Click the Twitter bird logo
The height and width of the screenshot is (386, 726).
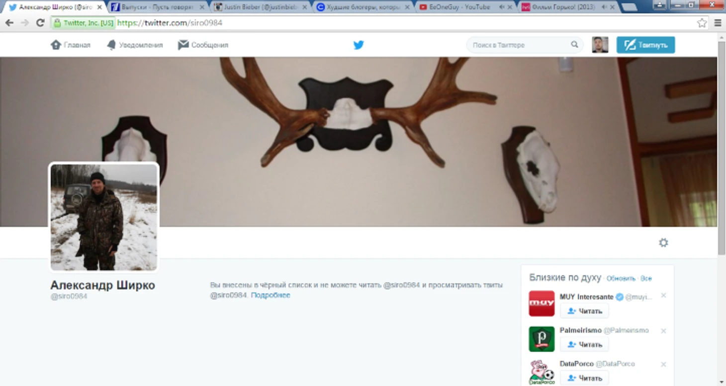pyautogui.click(x=359, y=45)
